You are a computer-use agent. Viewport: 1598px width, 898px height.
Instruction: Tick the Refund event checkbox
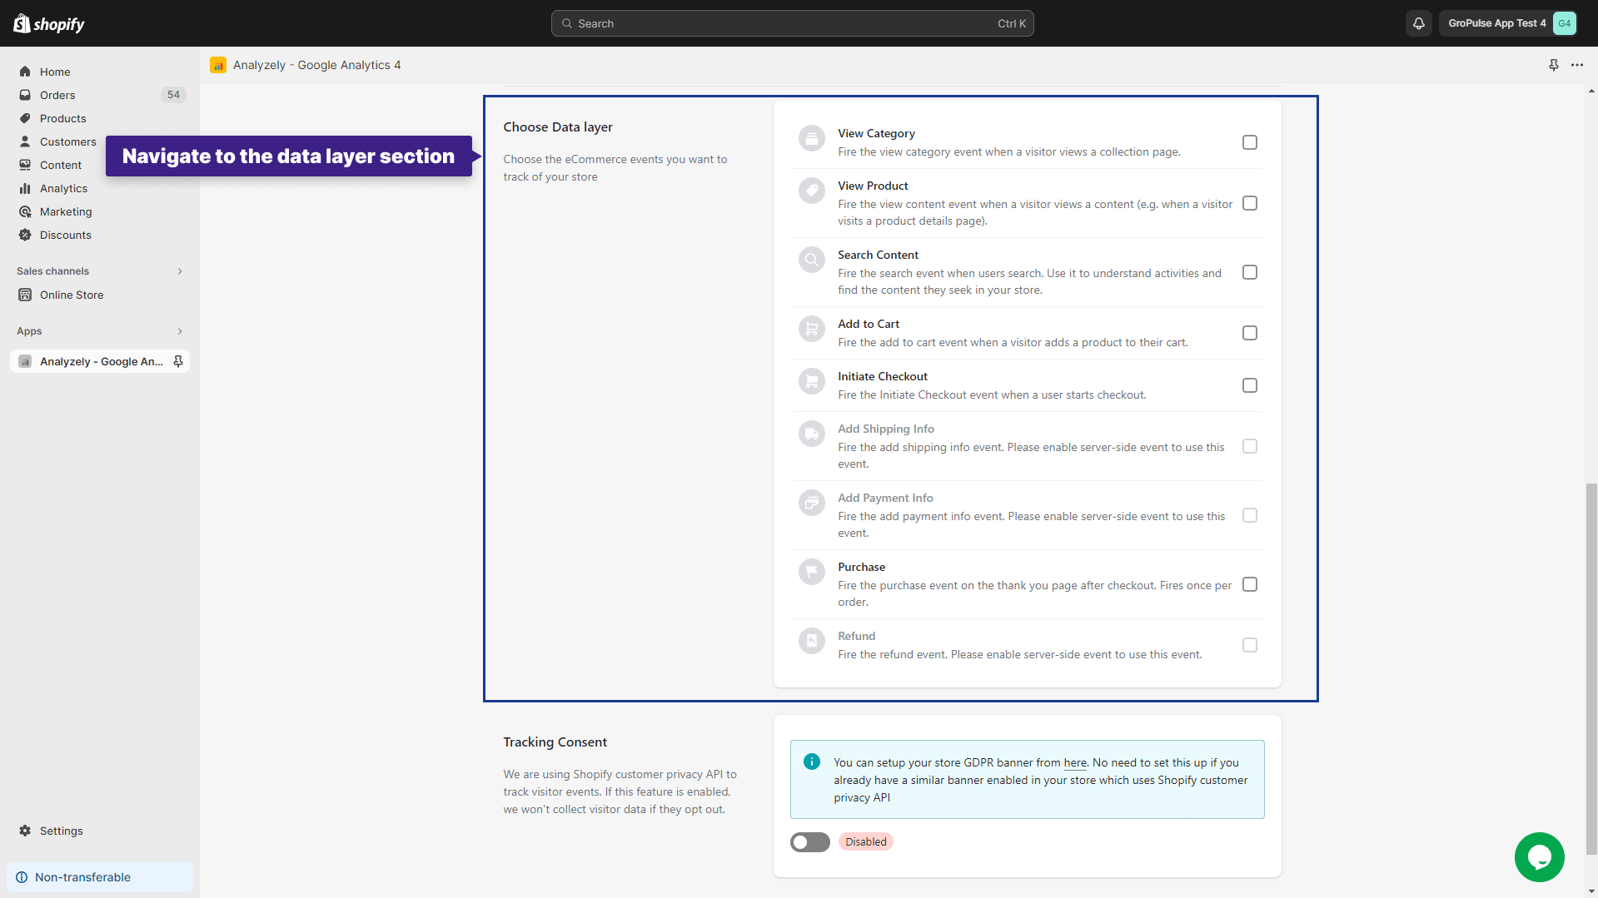1249,645
